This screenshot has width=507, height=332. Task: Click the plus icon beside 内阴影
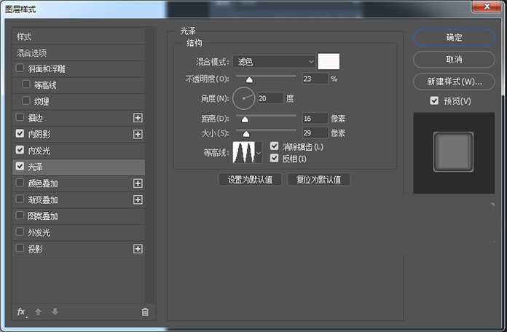(x=138, y=134)
